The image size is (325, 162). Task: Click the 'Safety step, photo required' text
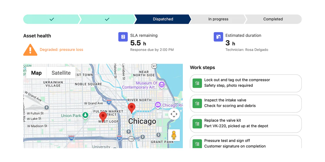pos(228,86)
